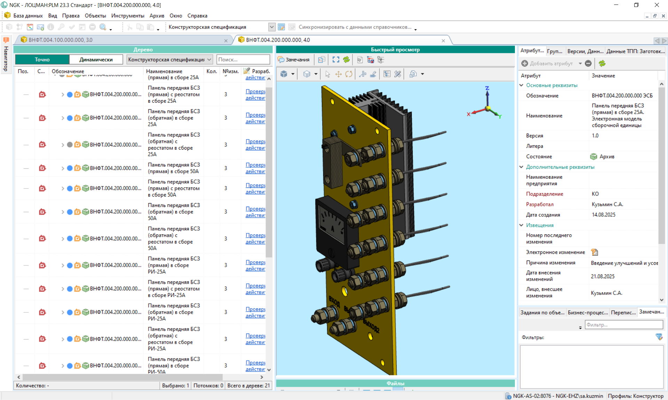Image resolution: width=668 pixels, height=400 pixels.
Task: Toggle blue status circle of first tree row
Action: pyautogui.click(x=70, y=95)
